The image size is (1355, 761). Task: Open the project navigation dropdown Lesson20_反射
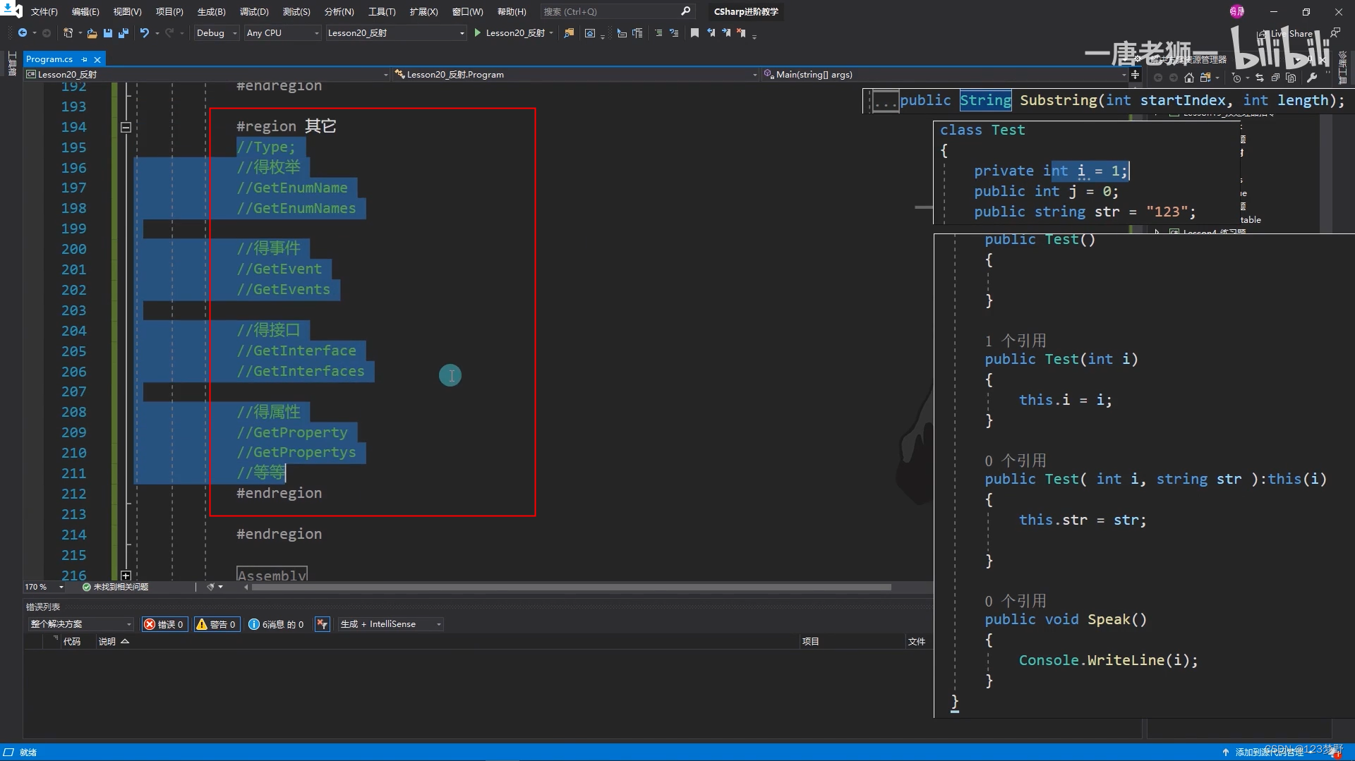(207, 74)
